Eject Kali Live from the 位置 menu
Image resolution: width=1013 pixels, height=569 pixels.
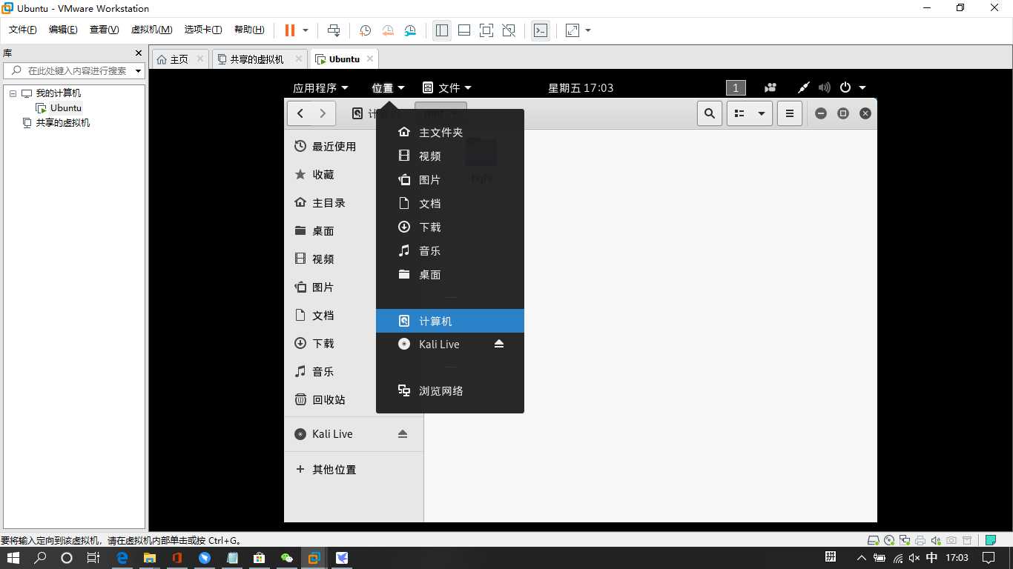click(x=499, y=344)
